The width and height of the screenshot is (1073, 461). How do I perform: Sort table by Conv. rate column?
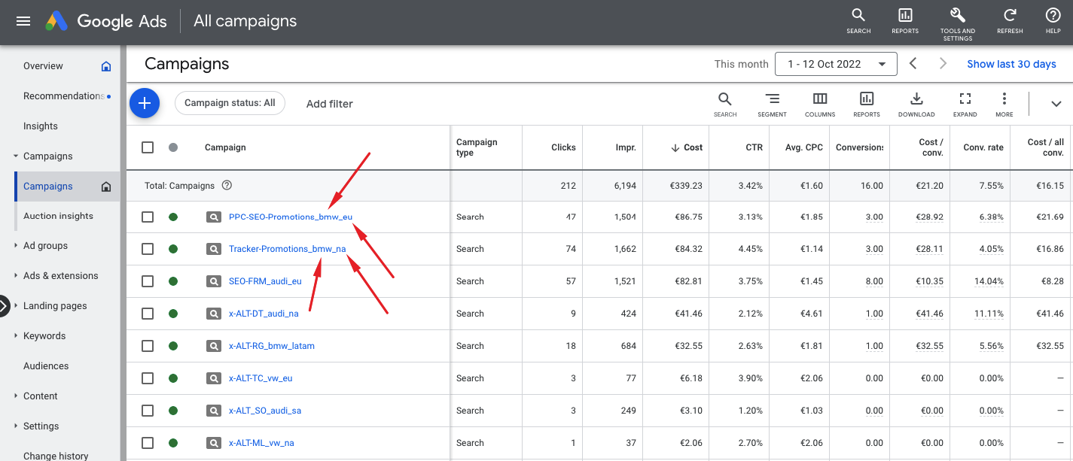[x=983, y=147]
